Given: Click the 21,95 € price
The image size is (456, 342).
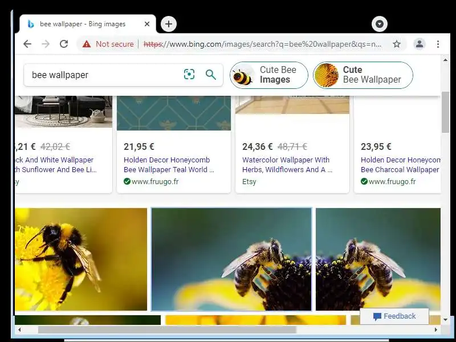Looking at the screenshot, I should pyautogui.click(x=139, y=146).
